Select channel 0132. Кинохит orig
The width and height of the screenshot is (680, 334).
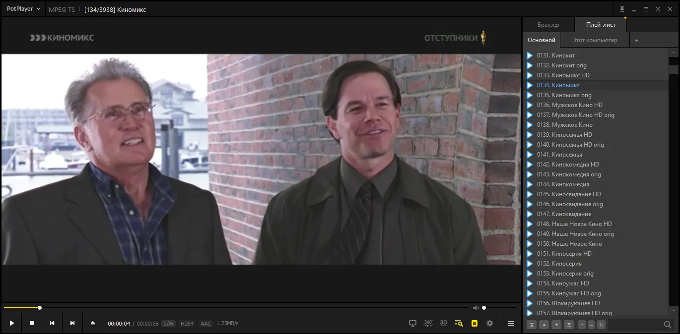click(x=596, y=65)
